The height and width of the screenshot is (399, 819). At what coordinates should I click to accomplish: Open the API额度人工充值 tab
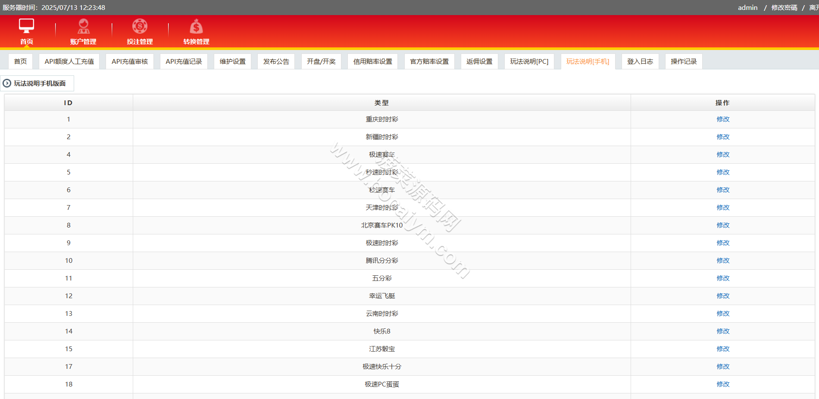point(69,62)
